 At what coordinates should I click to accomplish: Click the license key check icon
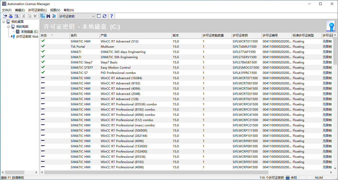click(x=54, y=16)
